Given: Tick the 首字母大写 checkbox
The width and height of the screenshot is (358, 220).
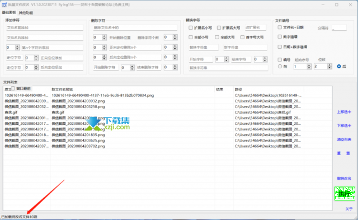Looking at the screenshot, I should pyautogui.click(x=242, y=38).
